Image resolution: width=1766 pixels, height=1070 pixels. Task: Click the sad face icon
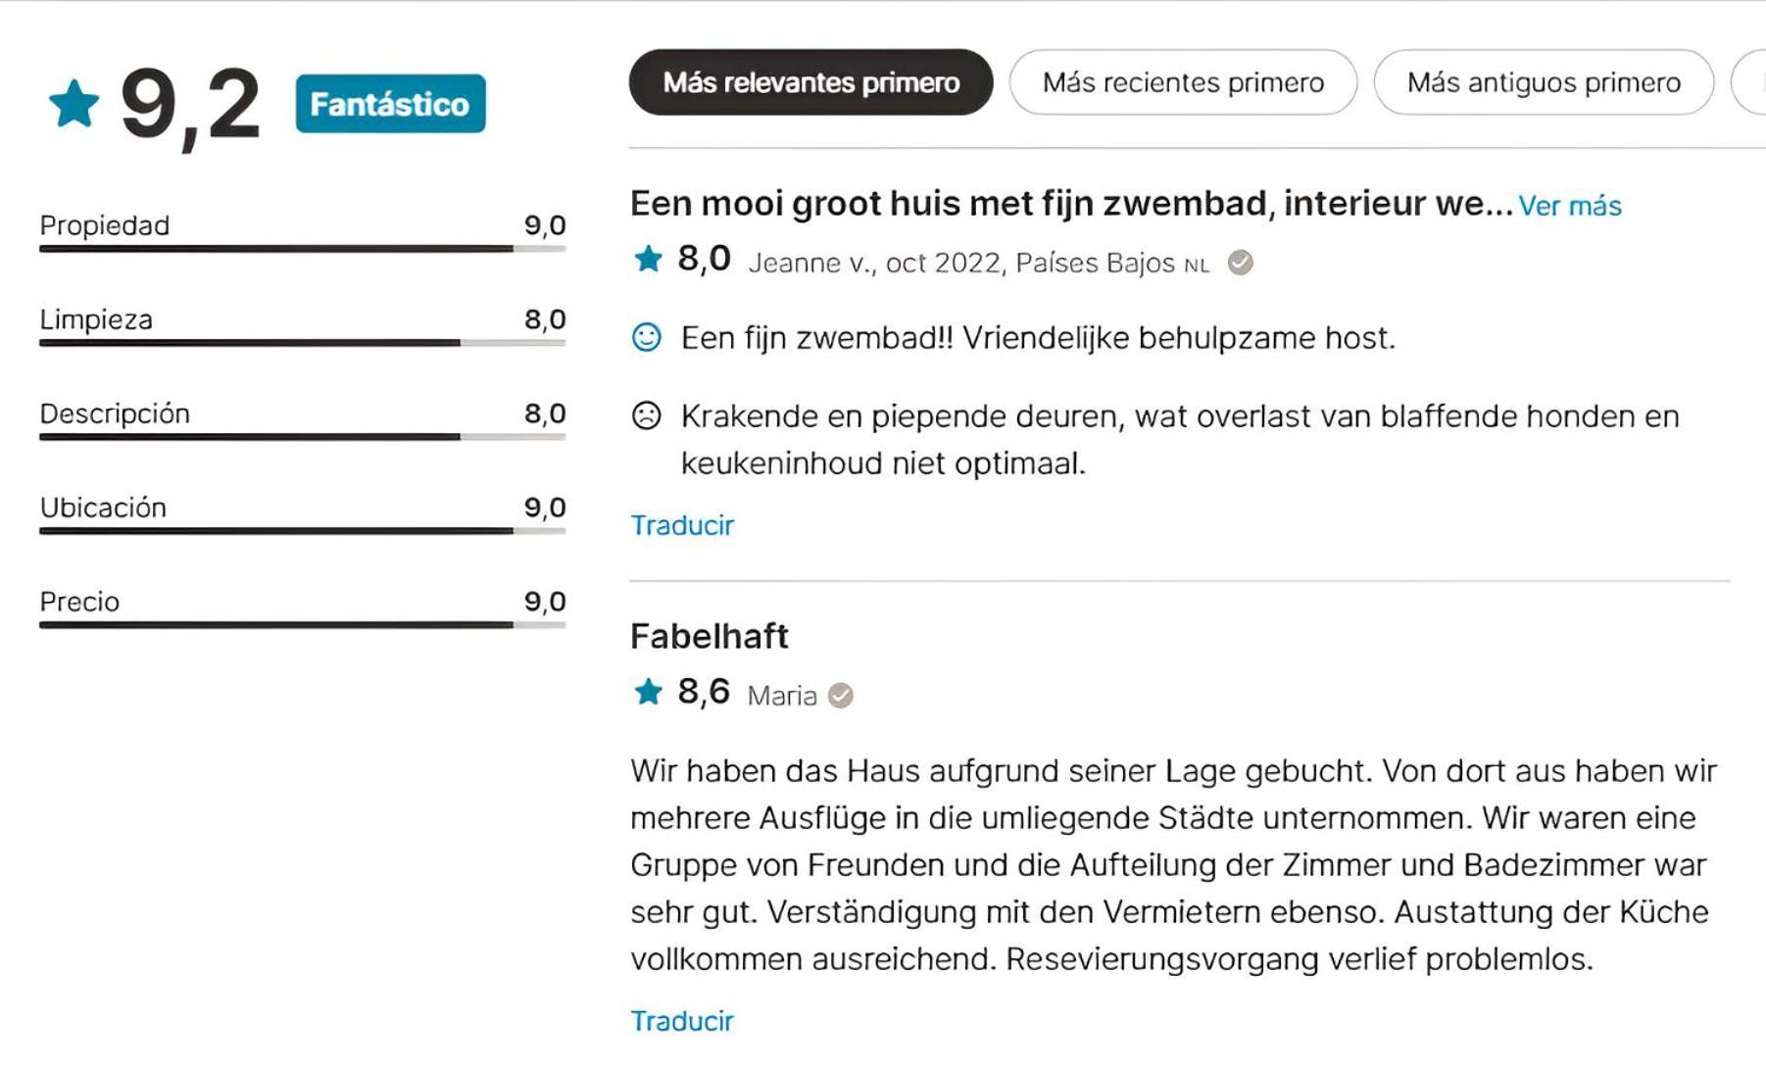tap(646, 416)
